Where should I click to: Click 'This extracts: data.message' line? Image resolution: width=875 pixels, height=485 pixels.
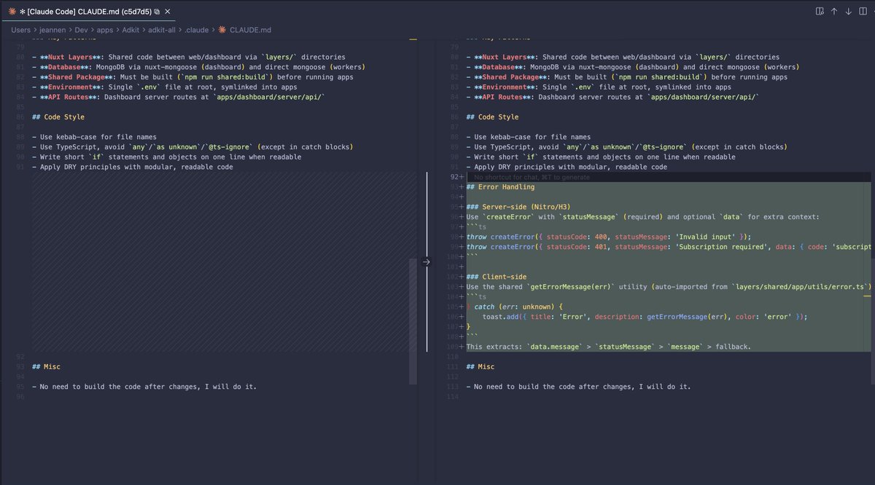pyautogui.click(x=608, y=347)
